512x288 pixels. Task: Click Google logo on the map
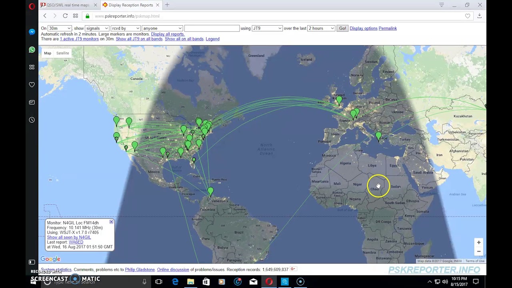[50, 259]
